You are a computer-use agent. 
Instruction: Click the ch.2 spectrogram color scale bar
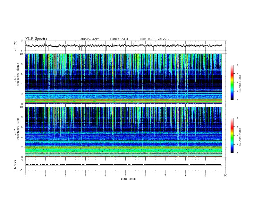pos(232,136)
